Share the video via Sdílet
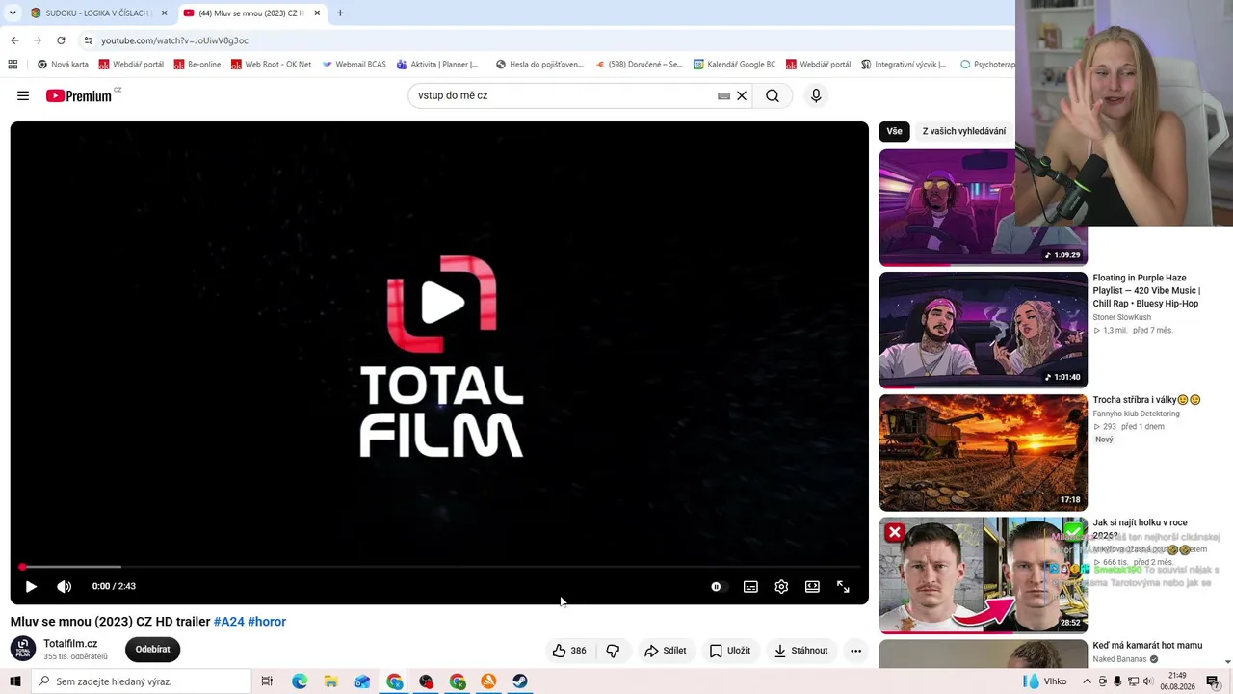 coord(666,651)
